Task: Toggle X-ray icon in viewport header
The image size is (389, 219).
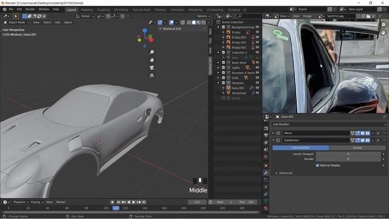Action: 182,23
